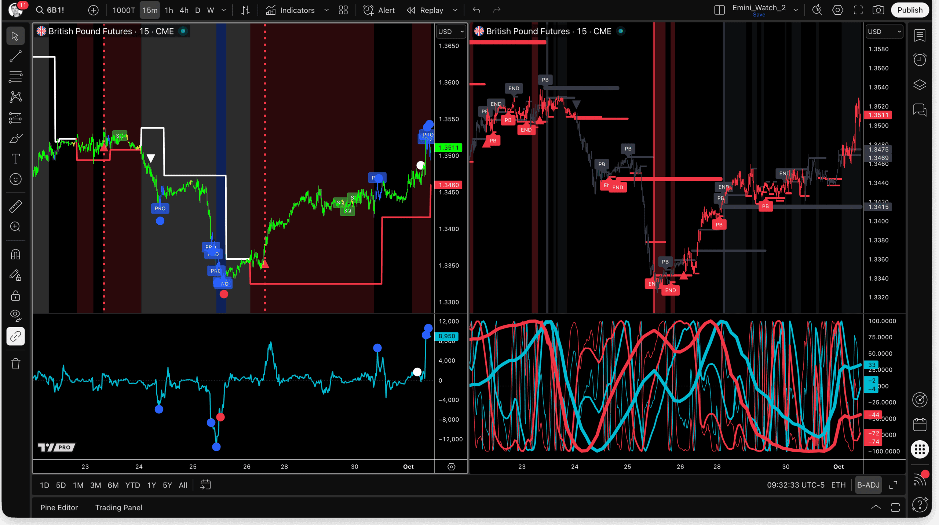Open left chart USD currency dropdown
The height and width of the screenshot is (525, 939).
[x=451, y=32]
